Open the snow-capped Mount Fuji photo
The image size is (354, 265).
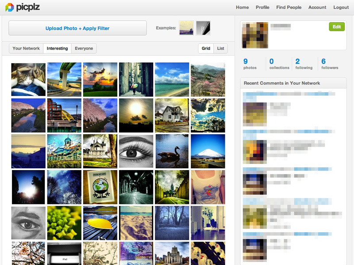(208, 151)
